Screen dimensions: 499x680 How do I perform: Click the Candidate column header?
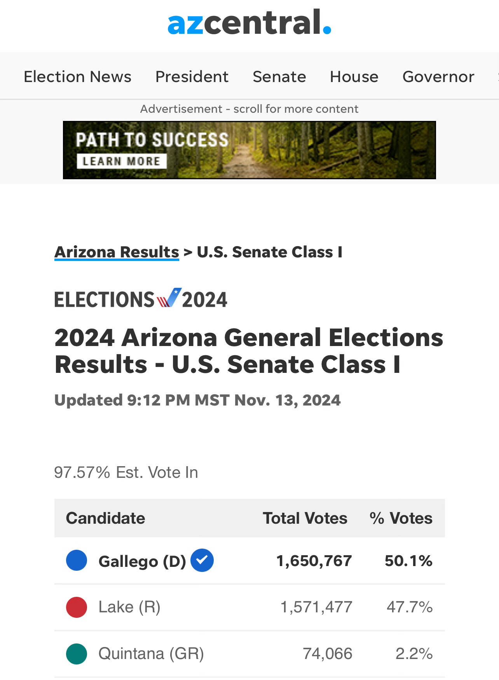(x=105, y=518)
